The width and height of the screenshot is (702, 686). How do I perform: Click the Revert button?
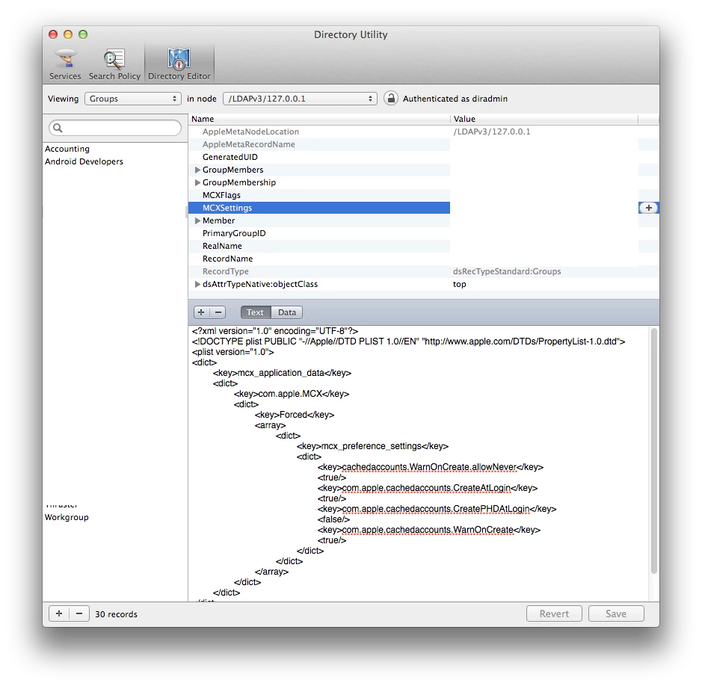[x=554, y=614]
